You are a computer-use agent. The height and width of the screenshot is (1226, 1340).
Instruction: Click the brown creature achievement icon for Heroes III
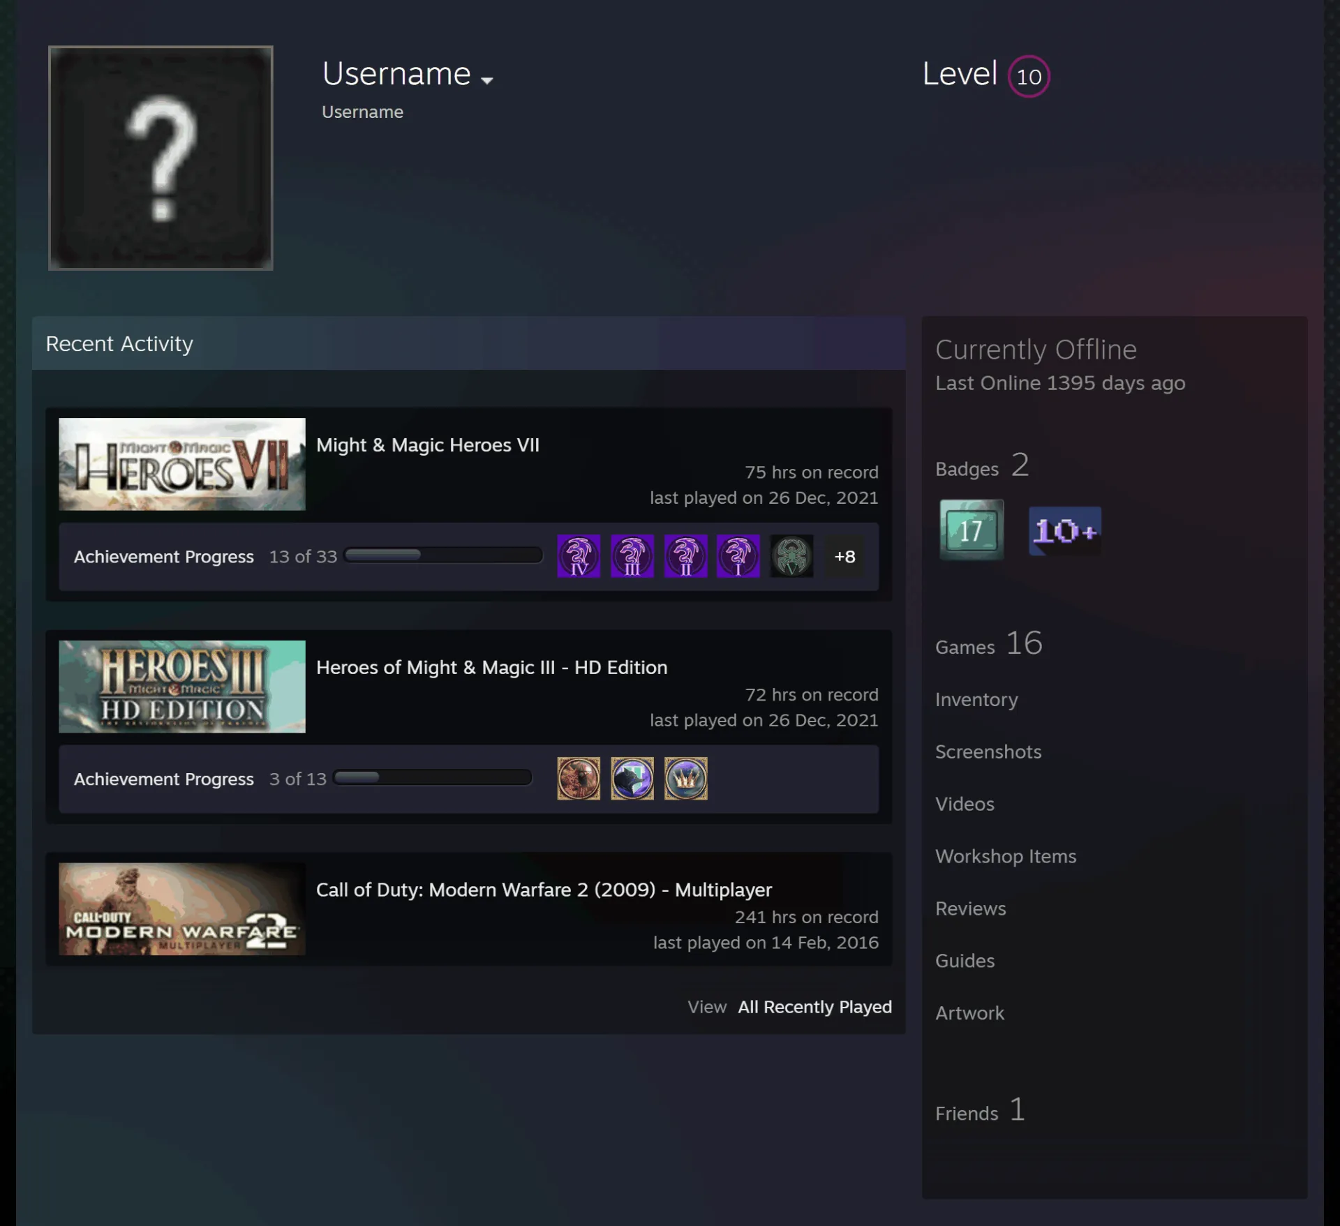coord(579,778)
